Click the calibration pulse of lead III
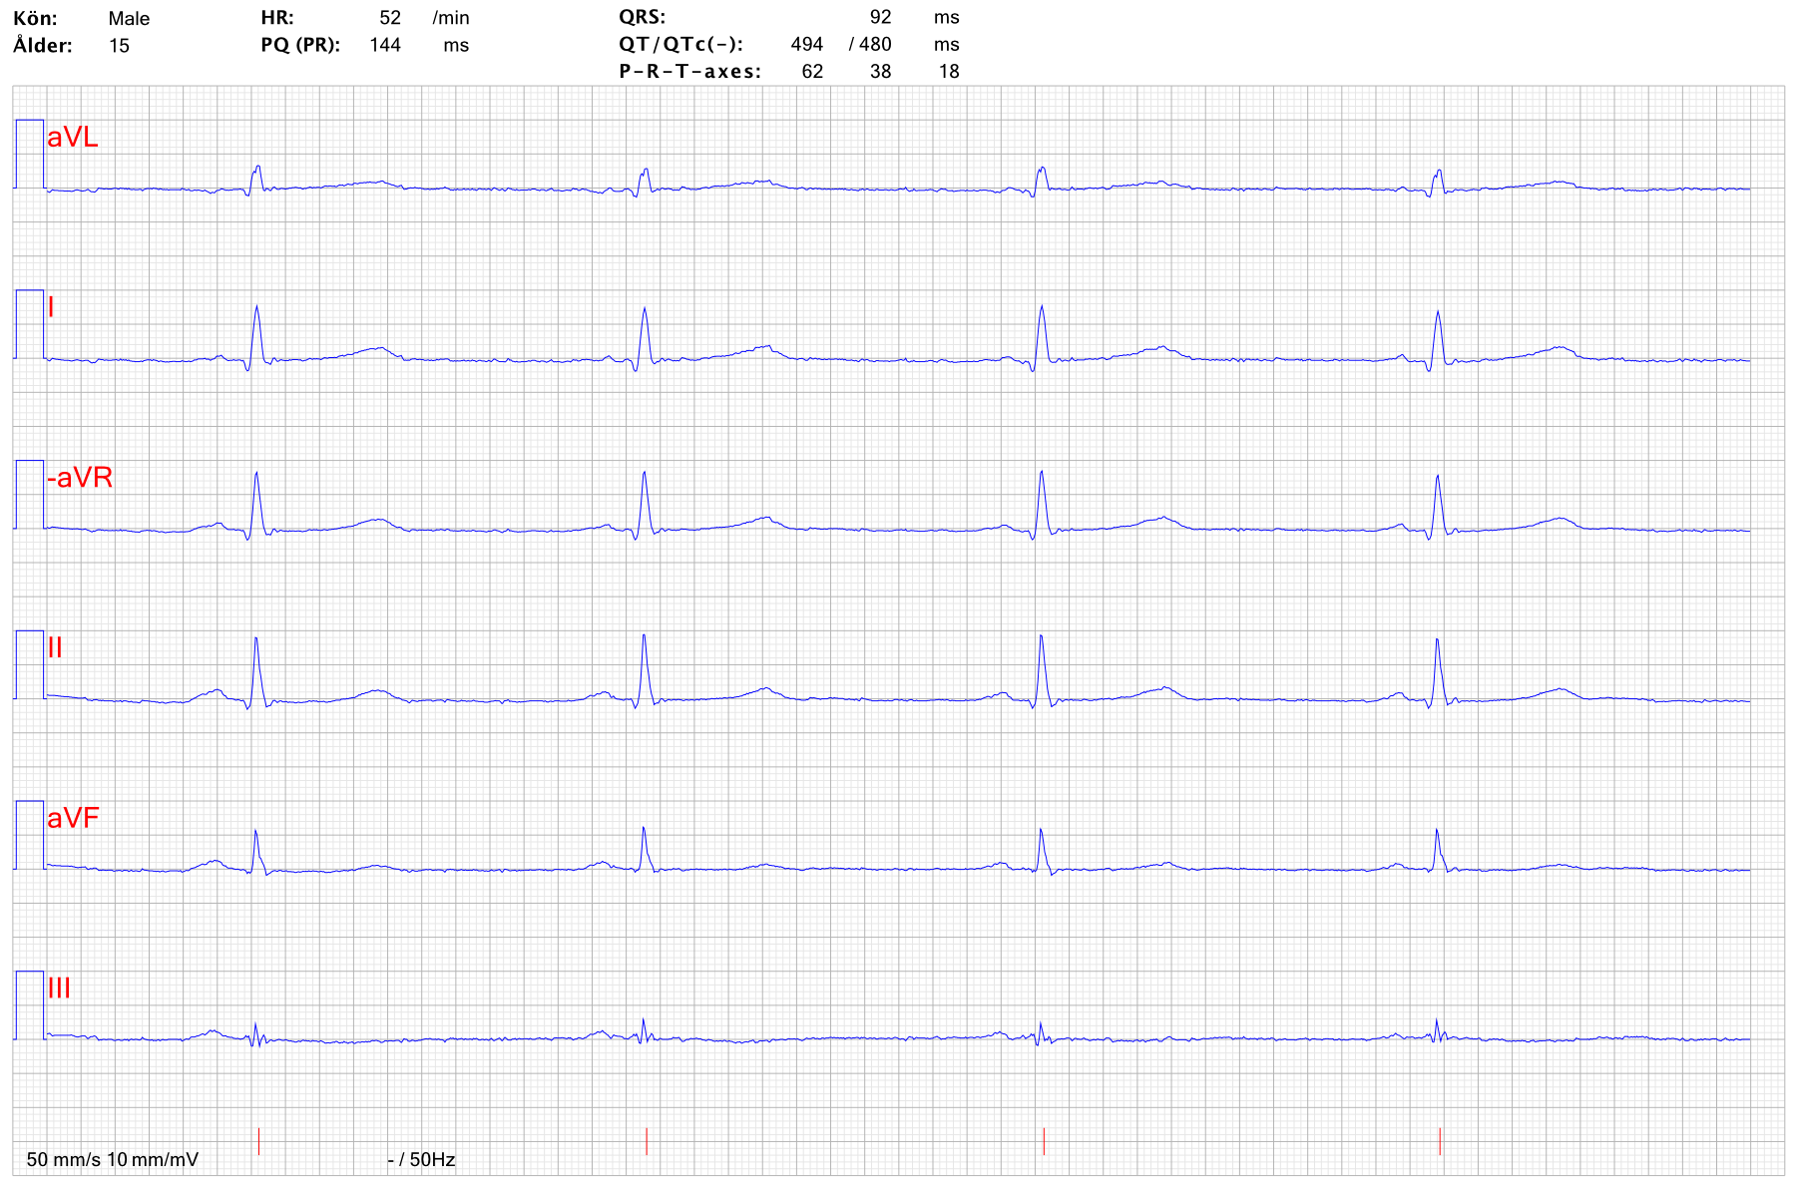Screen dimensions: 1796x1187 [29, 1005]
